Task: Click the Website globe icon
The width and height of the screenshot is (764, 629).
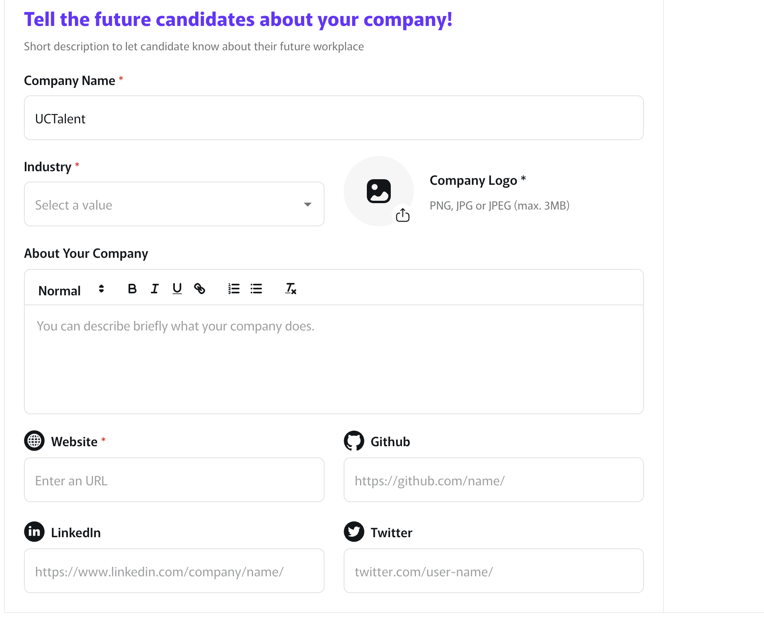Action: click(34, 441)
